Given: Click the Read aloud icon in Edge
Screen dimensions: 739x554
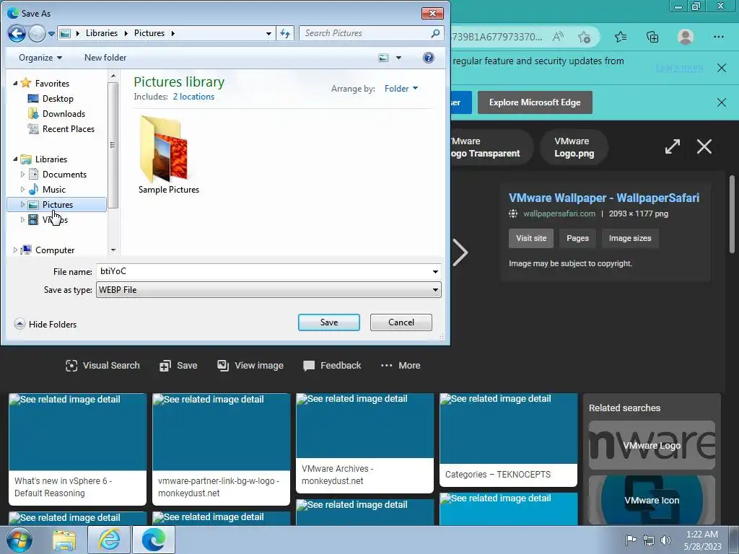Looking at the screenshot, I should point(558,37).
